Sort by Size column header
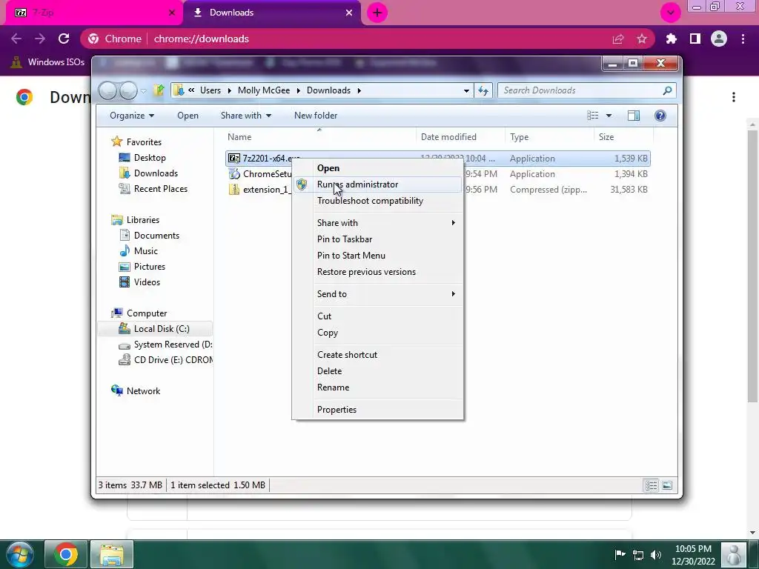The image size is (759, 569). [623, 137]
